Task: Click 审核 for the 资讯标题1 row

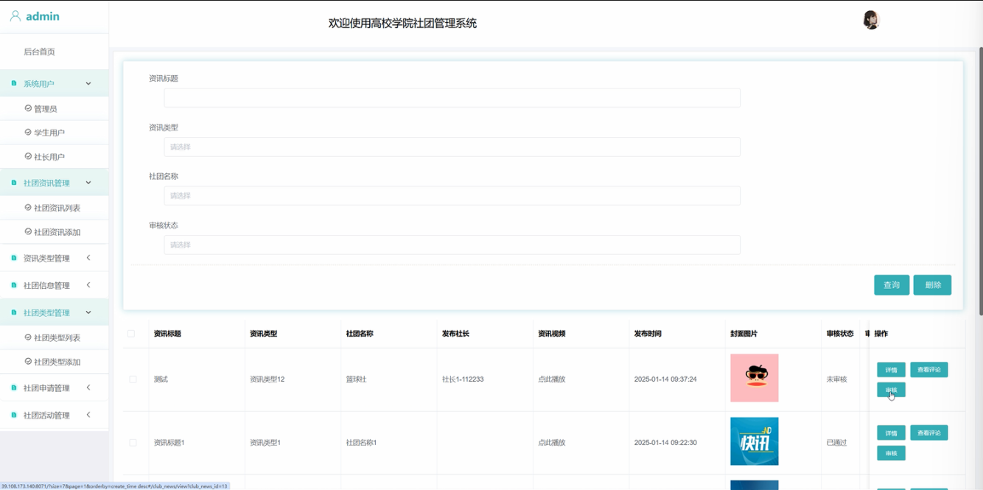Action: pyautogui.click(x=891, y=453)
